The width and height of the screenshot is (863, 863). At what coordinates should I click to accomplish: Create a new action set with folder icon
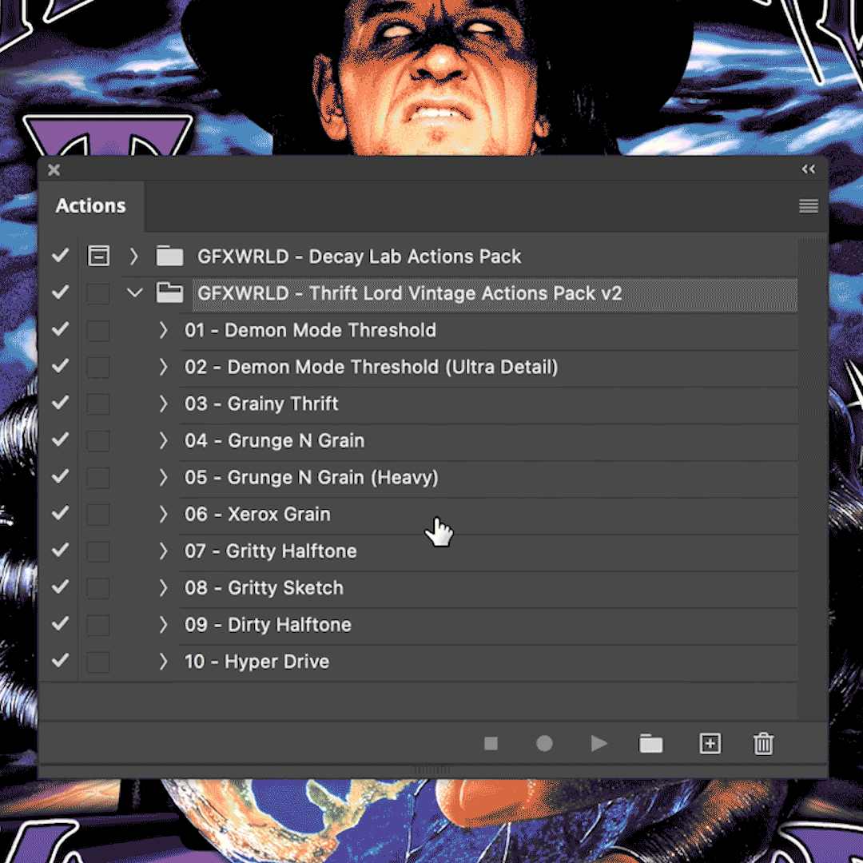(x=651, y=744)
